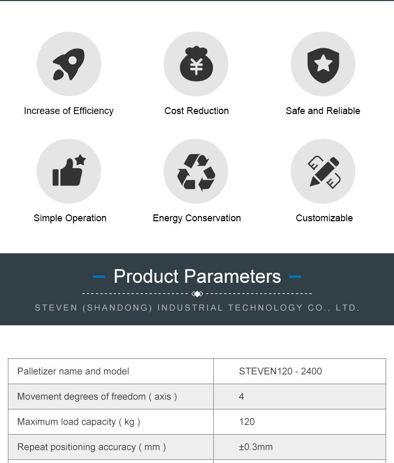Click the thumbs-up simple operation icon

tap(69, 171)
